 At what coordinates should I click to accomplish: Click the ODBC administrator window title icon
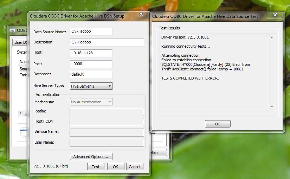(12, 30)
